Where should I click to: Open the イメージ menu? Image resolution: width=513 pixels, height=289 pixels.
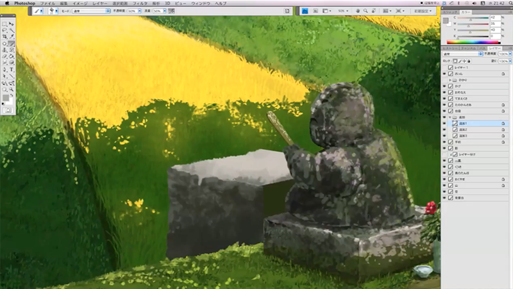(x=80, y=3)
